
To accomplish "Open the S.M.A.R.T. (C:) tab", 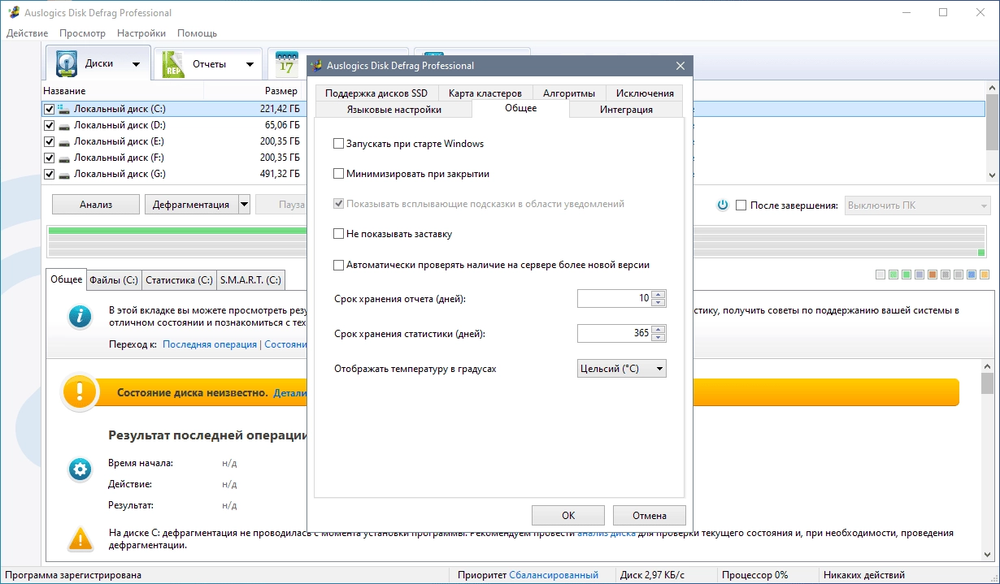I will pos(250,280).
